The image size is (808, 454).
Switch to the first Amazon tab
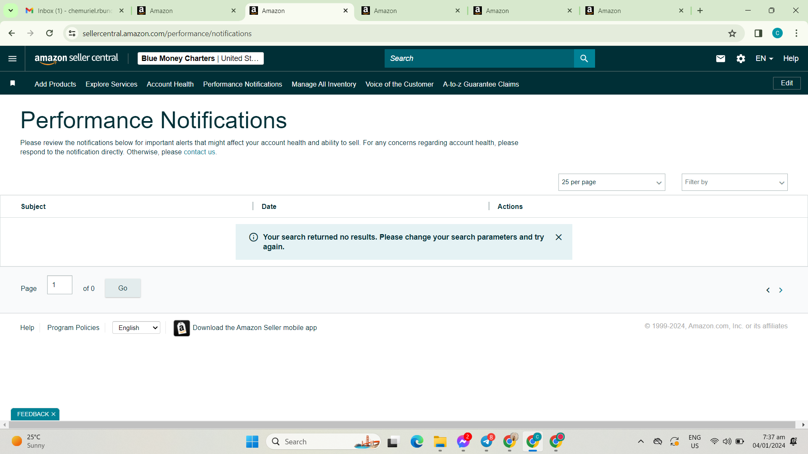tap(187, 11)
